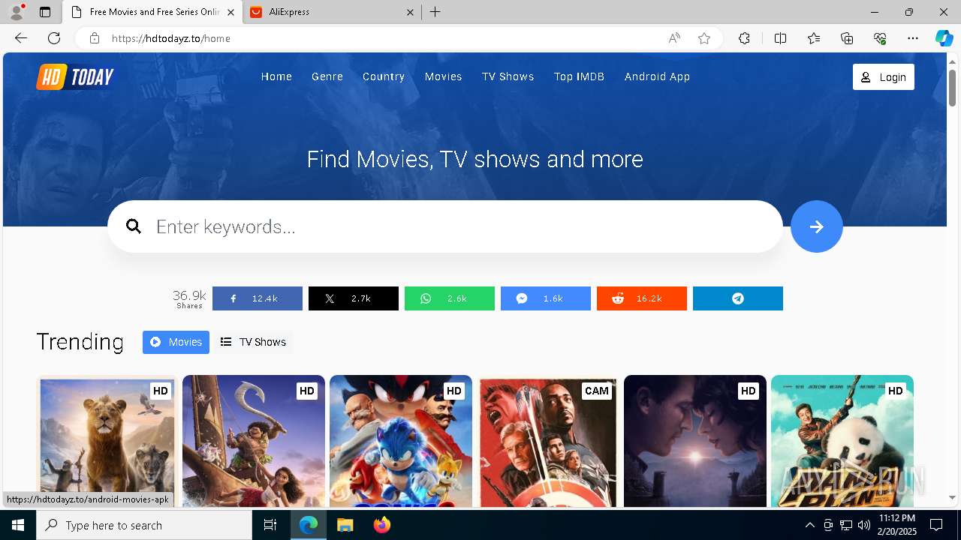Show hidden system tray icons
The width and height of the screenshot is (961, 540).
pos(809,525)
